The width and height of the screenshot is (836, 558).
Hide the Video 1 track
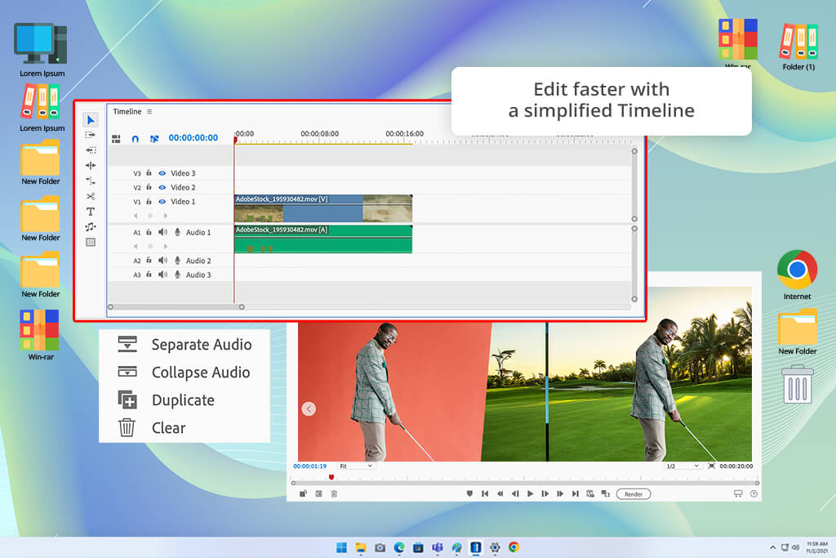162,202
